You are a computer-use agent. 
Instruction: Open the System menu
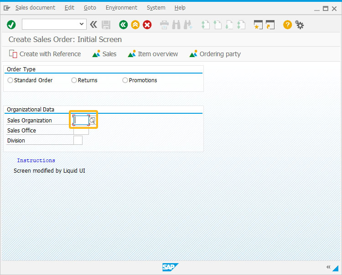(156, 8)
